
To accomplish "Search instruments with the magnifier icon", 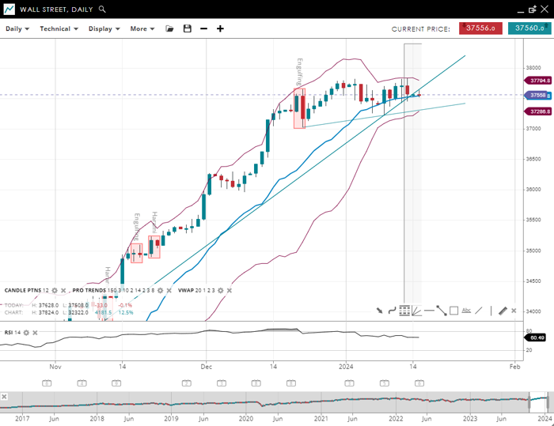I will point(103,9).
